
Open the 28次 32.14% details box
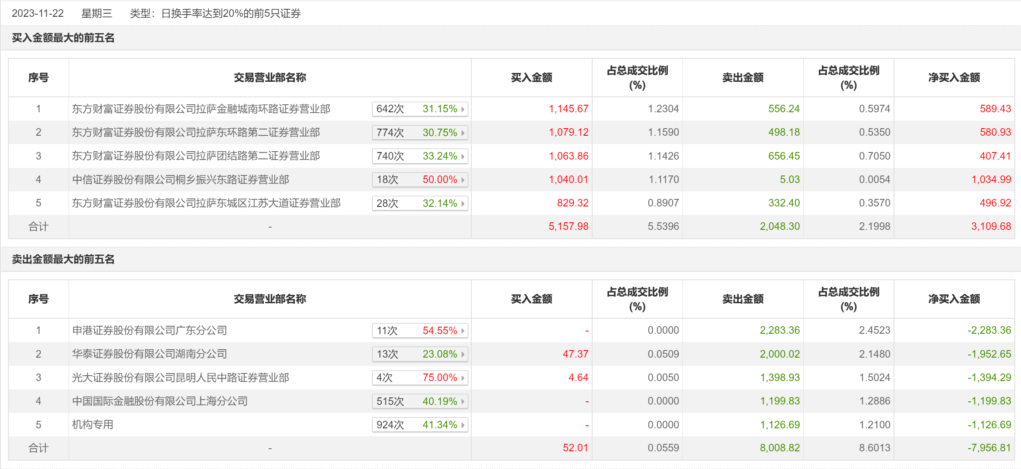420,203
